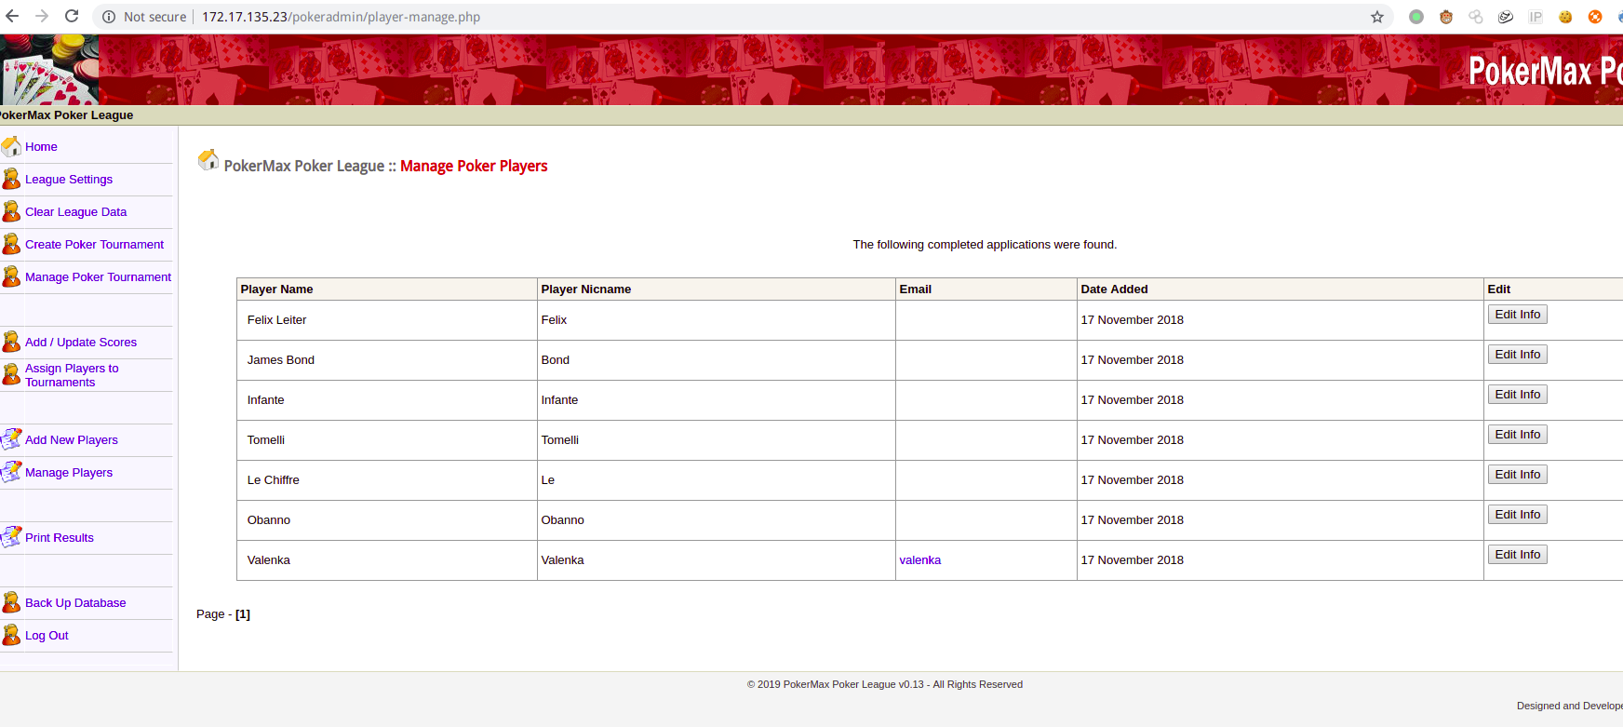This screenshot has height=727, width=1623.
Task: Click the James Bond name cell
Action: 387,360
